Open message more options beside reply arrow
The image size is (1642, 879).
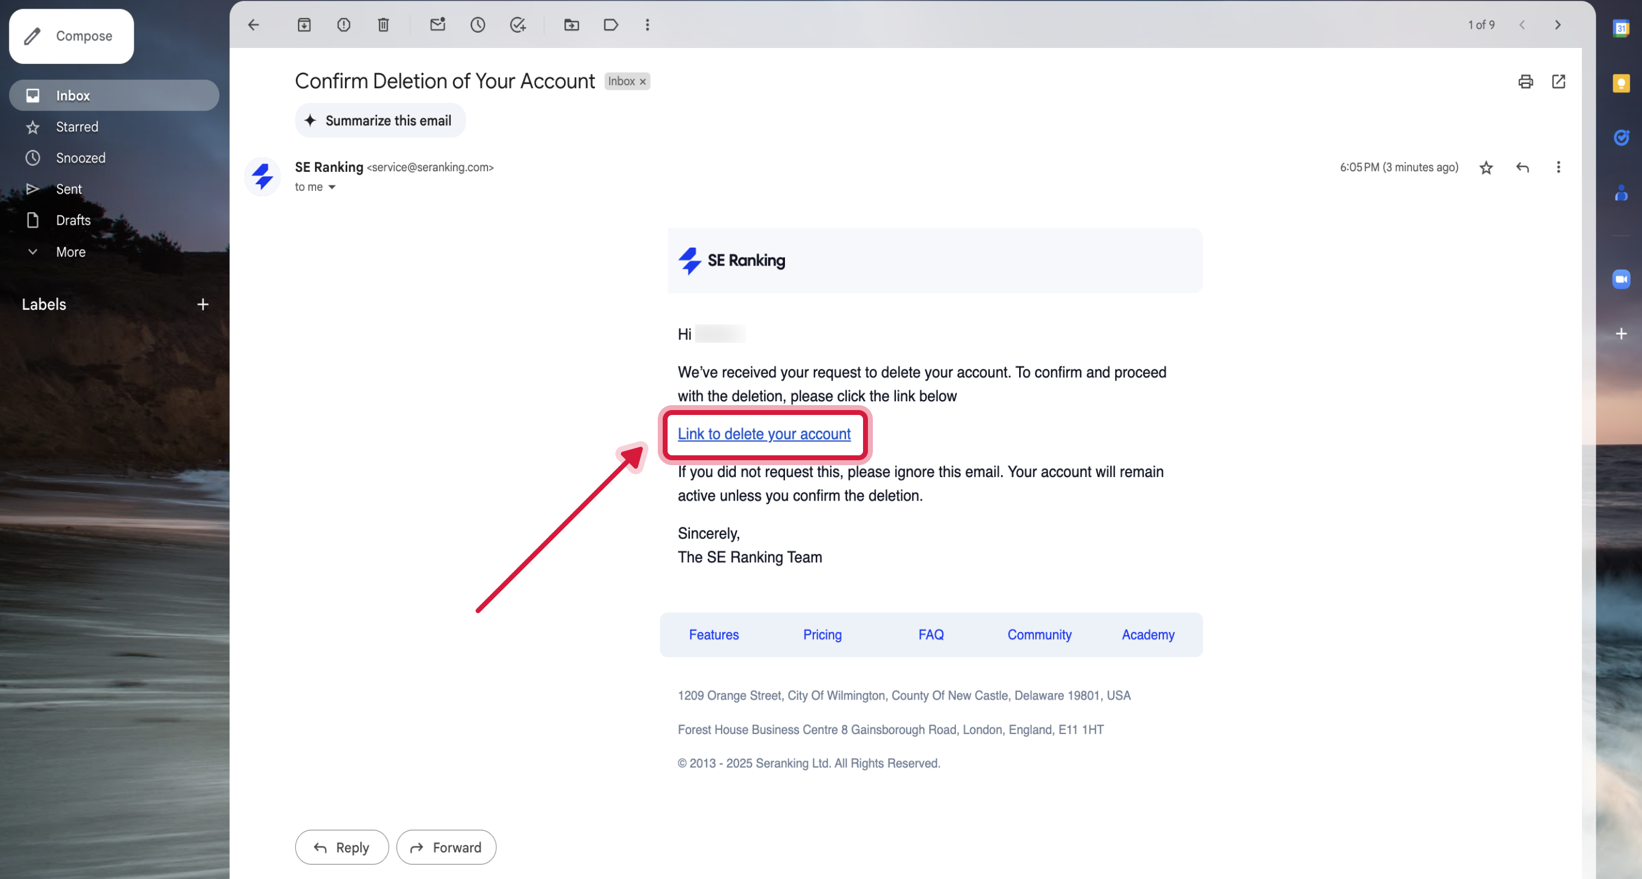click(x=1558, y=167)
